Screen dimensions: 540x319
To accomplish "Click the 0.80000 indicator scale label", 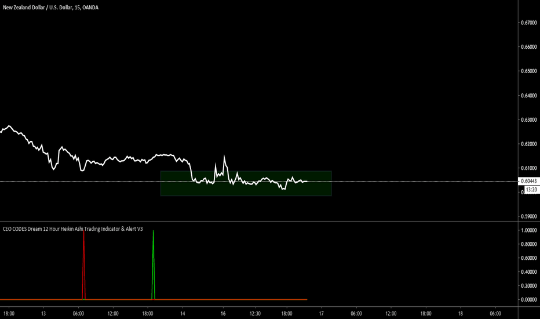I will click(528, 244).
